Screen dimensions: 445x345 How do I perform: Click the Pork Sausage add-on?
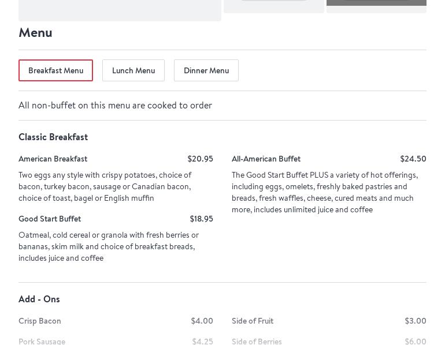(42, 341)
